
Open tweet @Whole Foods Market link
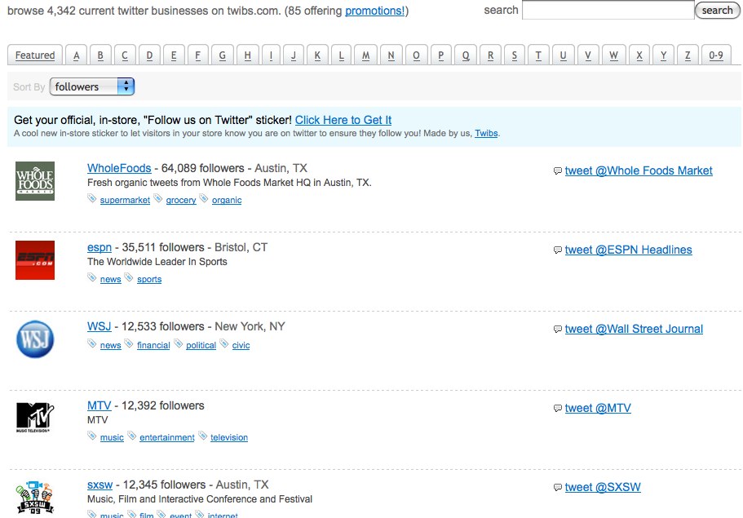point(639,170)
